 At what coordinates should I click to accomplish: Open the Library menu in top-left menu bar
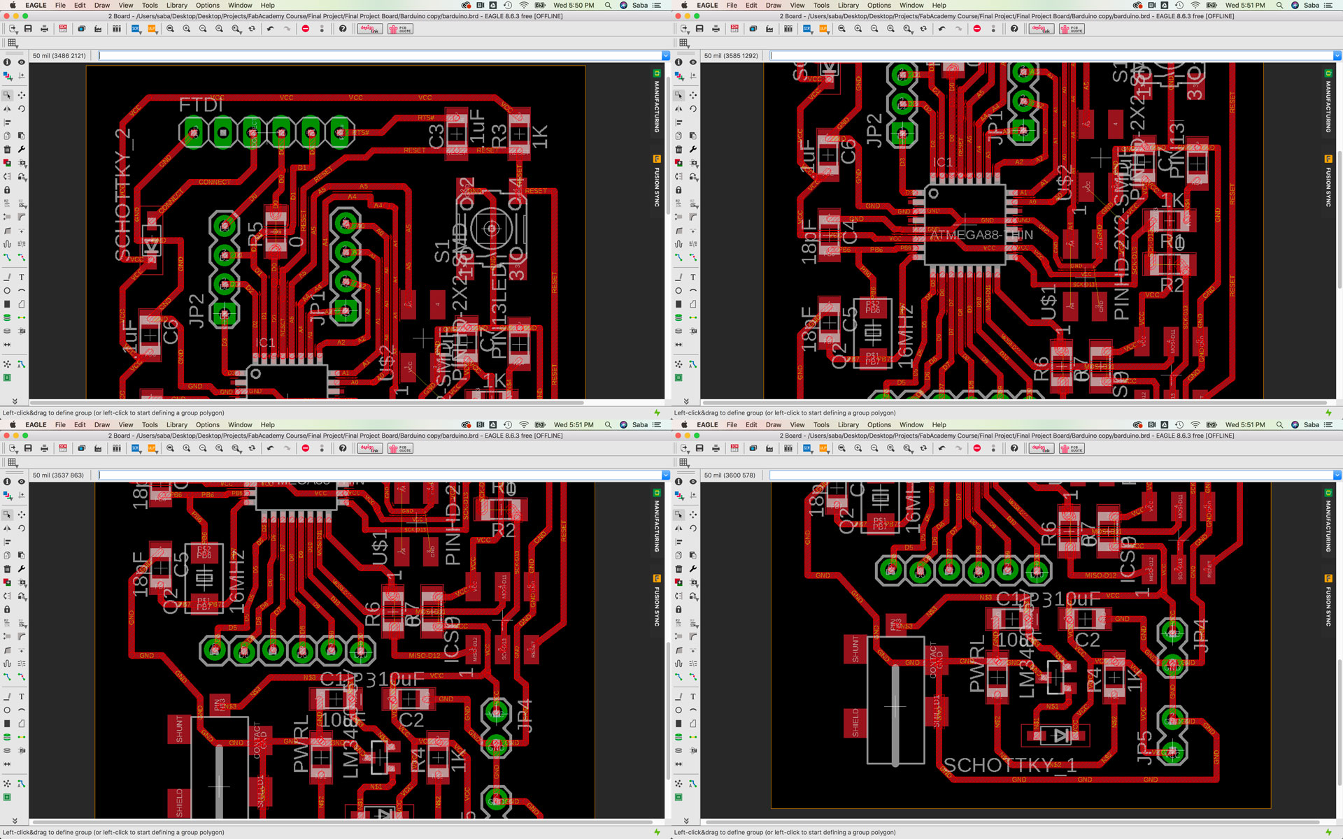(176, 5)
